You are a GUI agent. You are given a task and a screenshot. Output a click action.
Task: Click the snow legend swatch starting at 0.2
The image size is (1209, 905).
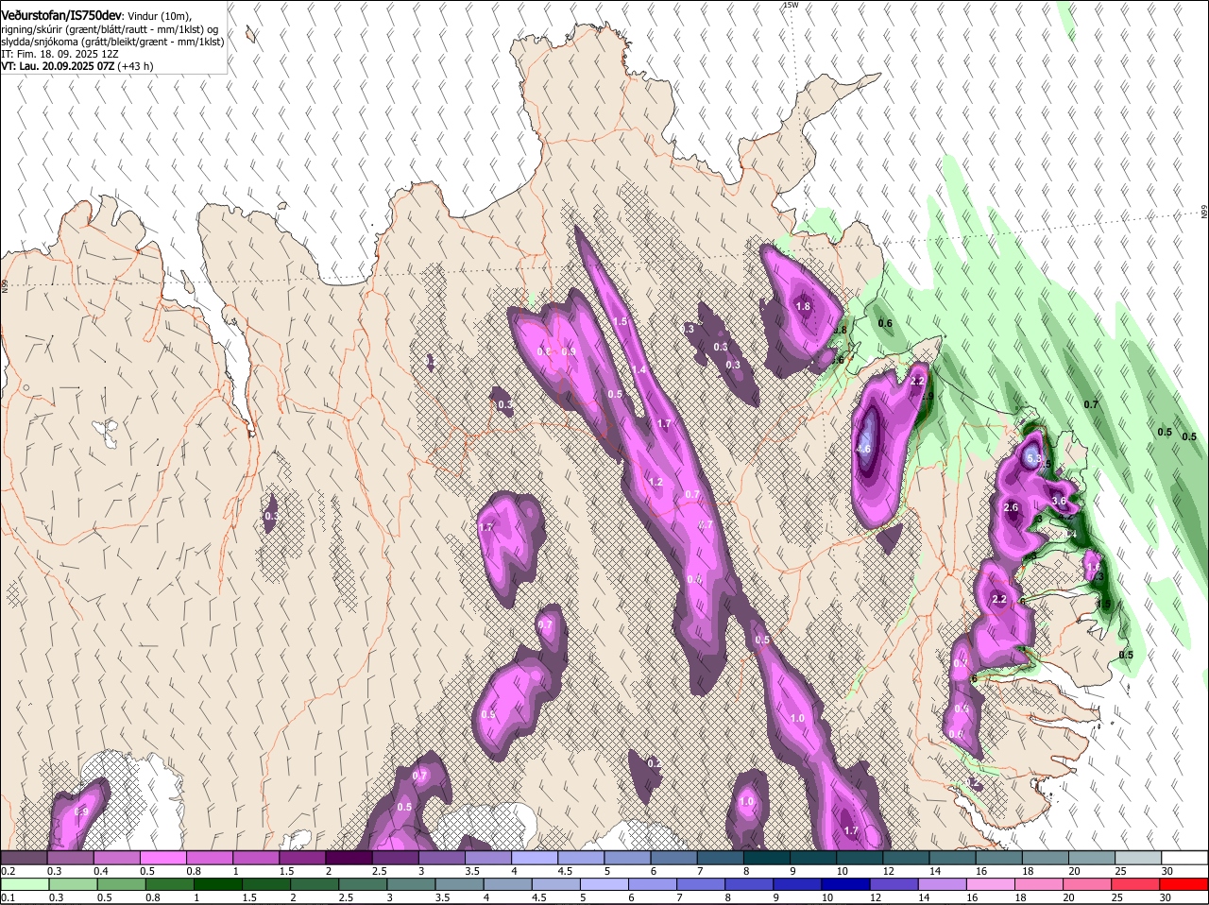[x=24, y=858]
